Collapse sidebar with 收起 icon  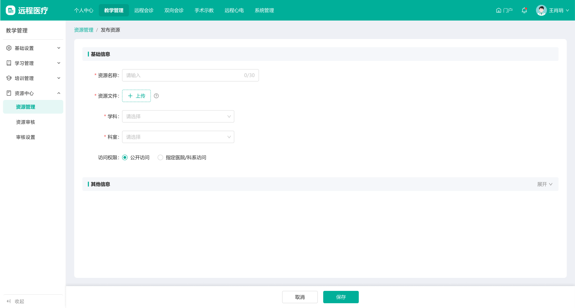pyautogui.click(x=9, y=301)
